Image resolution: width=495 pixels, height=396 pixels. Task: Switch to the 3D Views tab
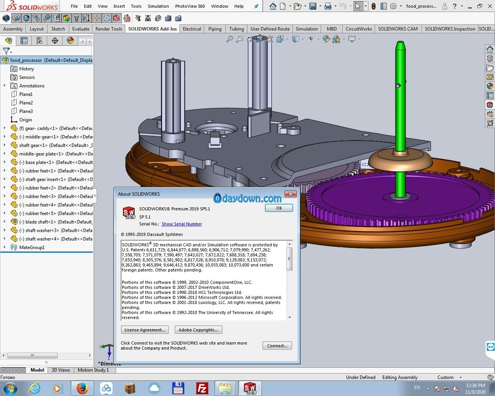click(x=61, y=370)
